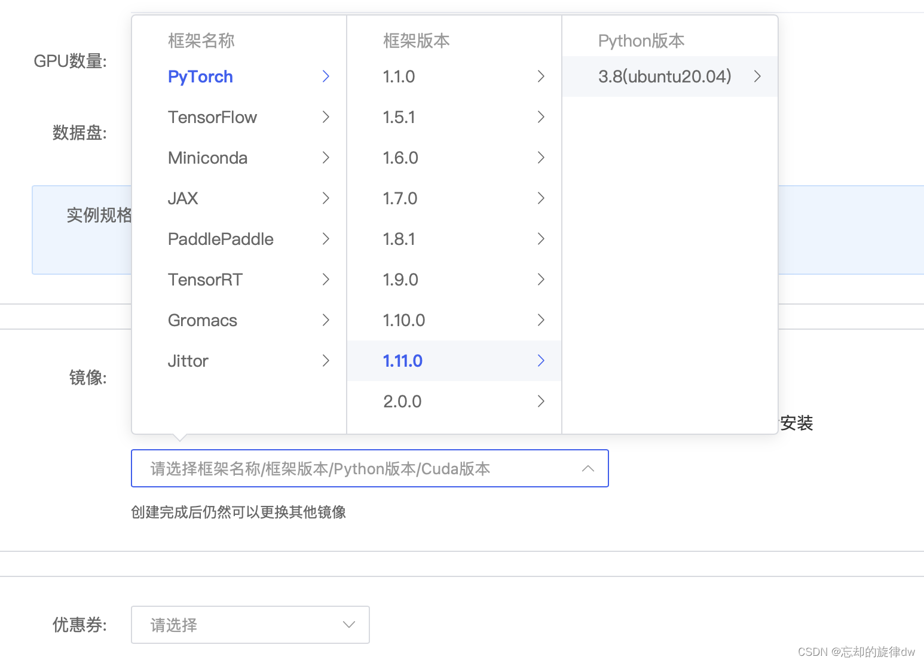
Task: Select Python version 3.8(ubuntu20.04)
Action: [x=664, y=76]
